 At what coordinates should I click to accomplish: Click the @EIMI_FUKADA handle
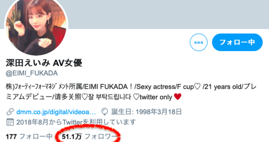tap(32, 73)
